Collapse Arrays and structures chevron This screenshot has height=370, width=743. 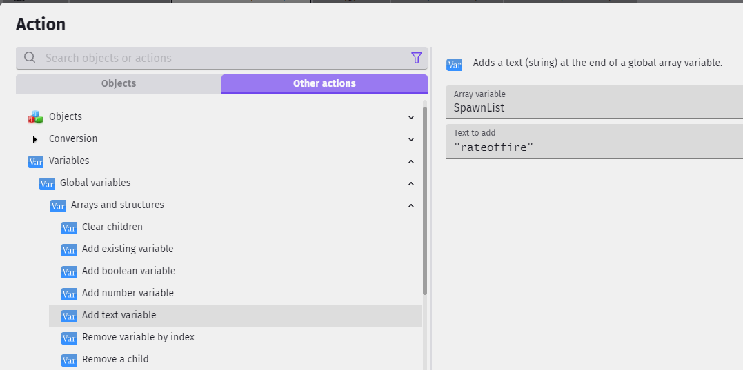coord(411,205)
